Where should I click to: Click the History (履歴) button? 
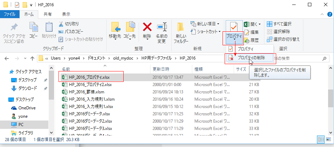click(251, 40)
